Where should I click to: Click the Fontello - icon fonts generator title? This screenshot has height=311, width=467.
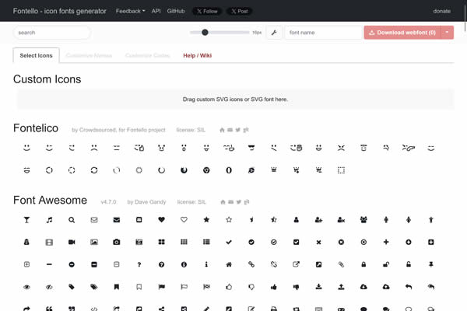point(60,11)
